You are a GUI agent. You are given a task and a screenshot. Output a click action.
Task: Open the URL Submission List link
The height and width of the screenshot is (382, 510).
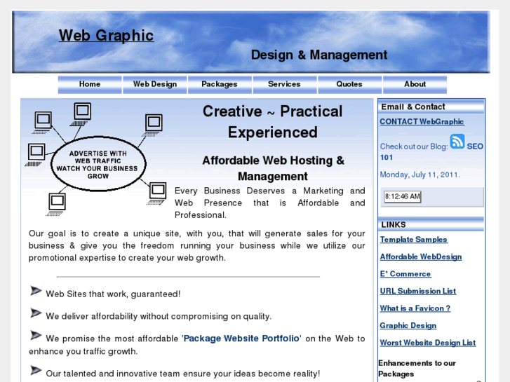(x=418, y=292)
